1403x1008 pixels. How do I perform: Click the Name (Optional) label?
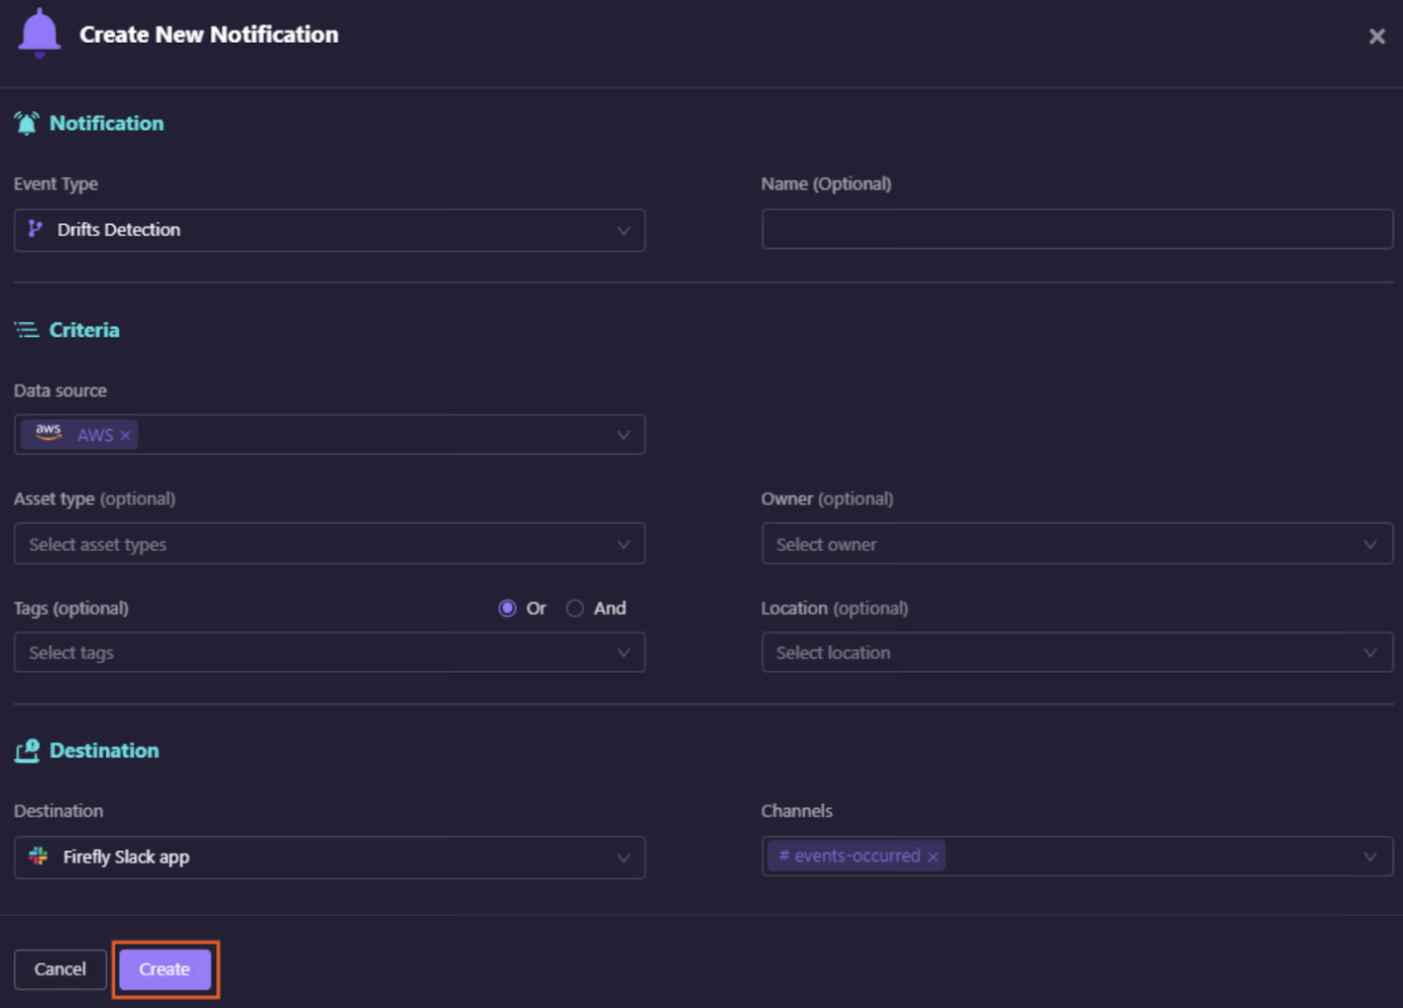click(826, 184)
